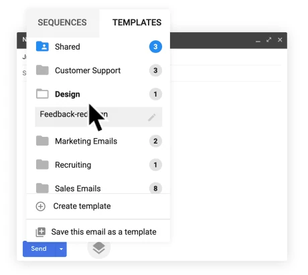Expand the Sales Emails folder

pos(98,187)
